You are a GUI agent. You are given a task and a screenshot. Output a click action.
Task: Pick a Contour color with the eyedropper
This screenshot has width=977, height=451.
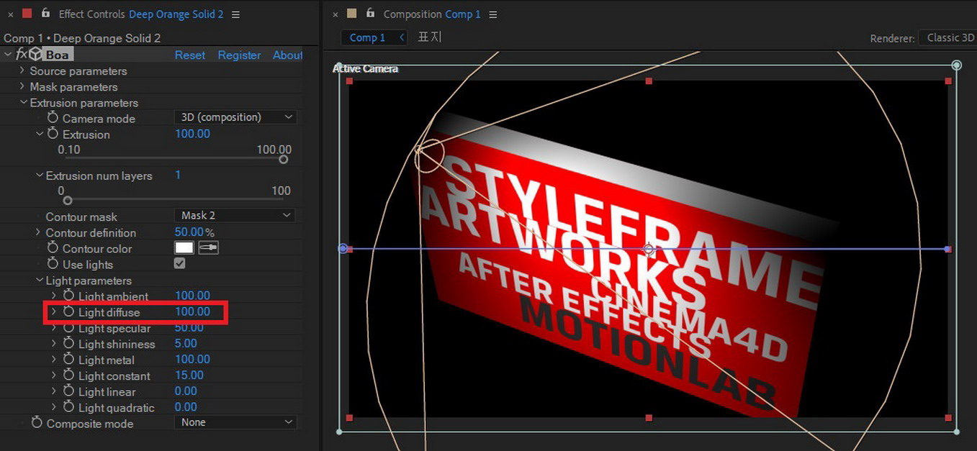point(209,247)
